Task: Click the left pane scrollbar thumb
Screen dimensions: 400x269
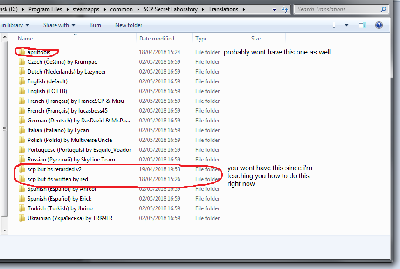Action: click(x=4, y=128)
